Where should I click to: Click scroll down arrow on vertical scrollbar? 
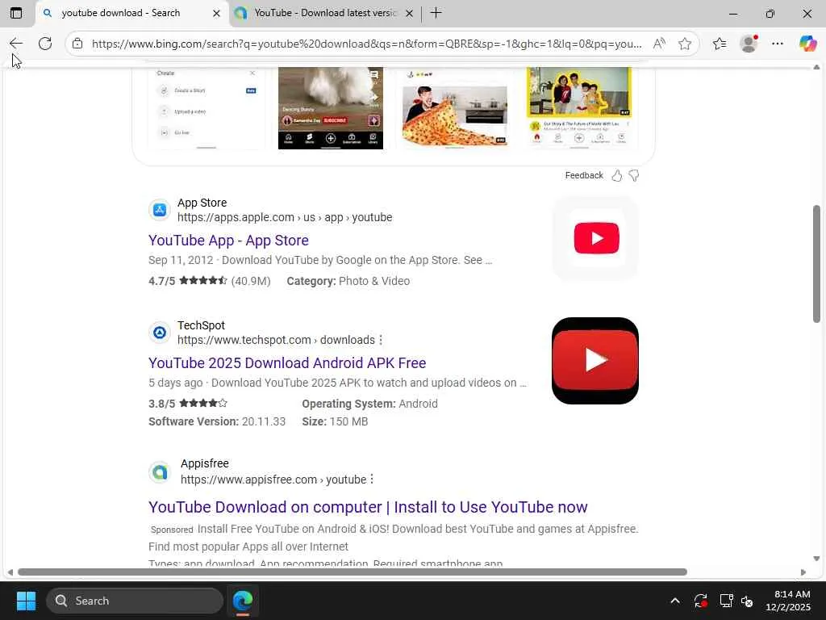click(x=816, y=559)
